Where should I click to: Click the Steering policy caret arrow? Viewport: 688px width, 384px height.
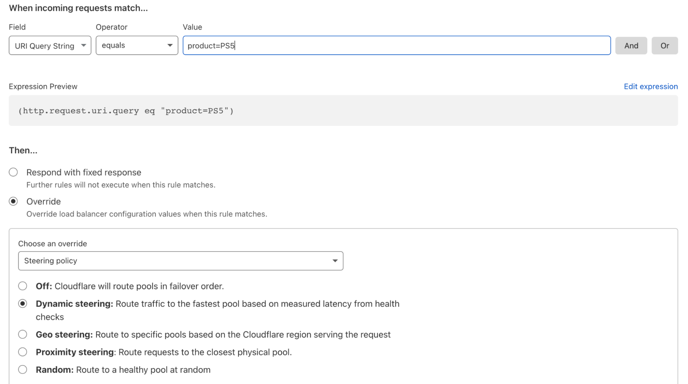(x=335, y=261)
